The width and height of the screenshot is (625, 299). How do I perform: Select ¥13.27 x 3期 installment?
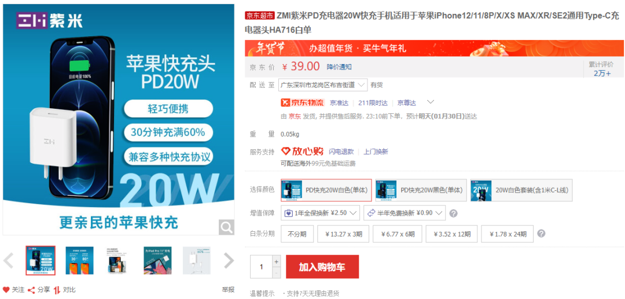coord(343,234)
